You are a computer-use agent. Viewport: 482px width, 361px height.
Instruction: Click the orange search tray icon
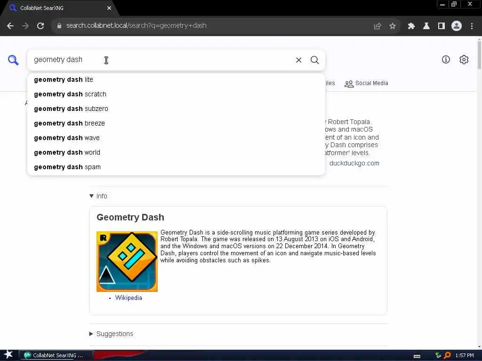tap(447, 355)
